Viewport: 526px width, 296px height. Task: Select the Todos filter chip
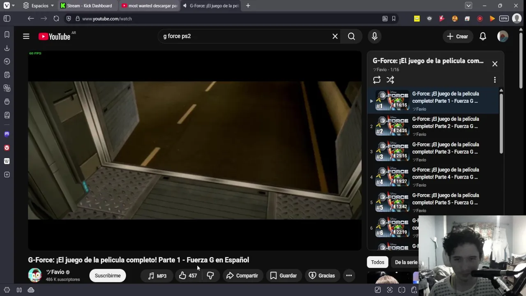pos(378,262)
